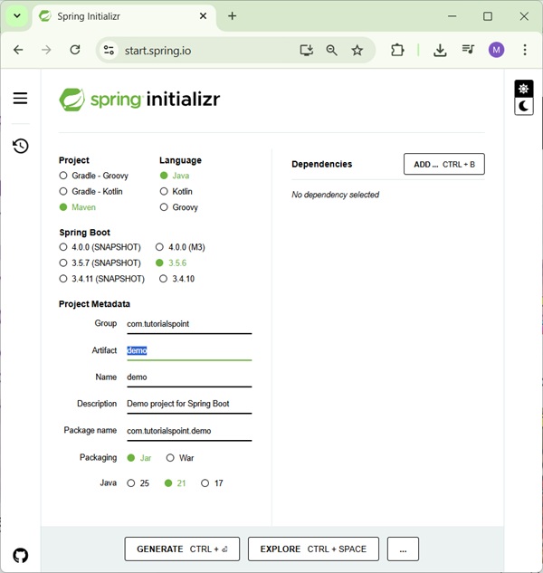Select Gradle - Kotlin project

(x=90, y=192)
